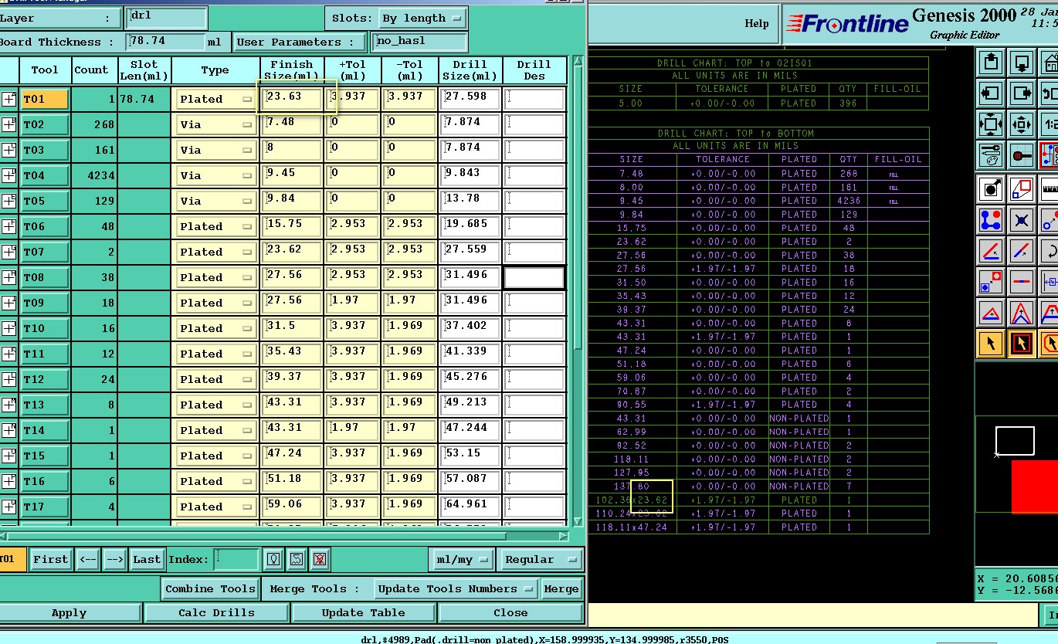1058x644 pixels.
Task: Click the vertical scrollbar of the tool table
Action: coord(578,291)
